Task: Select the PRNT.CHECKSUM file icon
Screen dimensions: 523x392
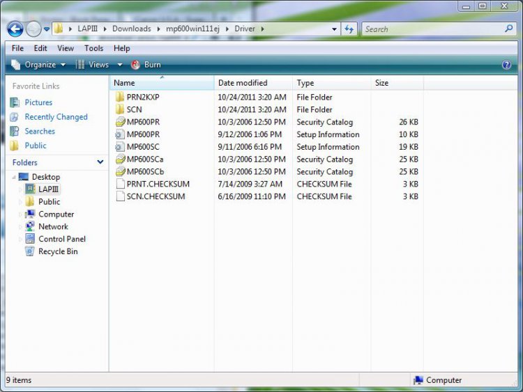Action: point(120,184)
